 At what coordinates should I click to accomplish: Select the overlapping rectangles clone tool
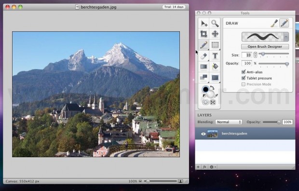(x=204, y=78)
